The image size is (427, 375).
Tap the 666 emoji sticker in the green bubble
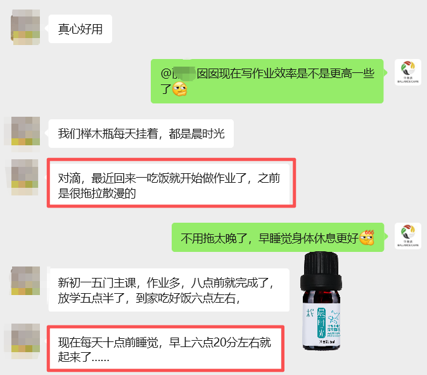coord(367,237)
